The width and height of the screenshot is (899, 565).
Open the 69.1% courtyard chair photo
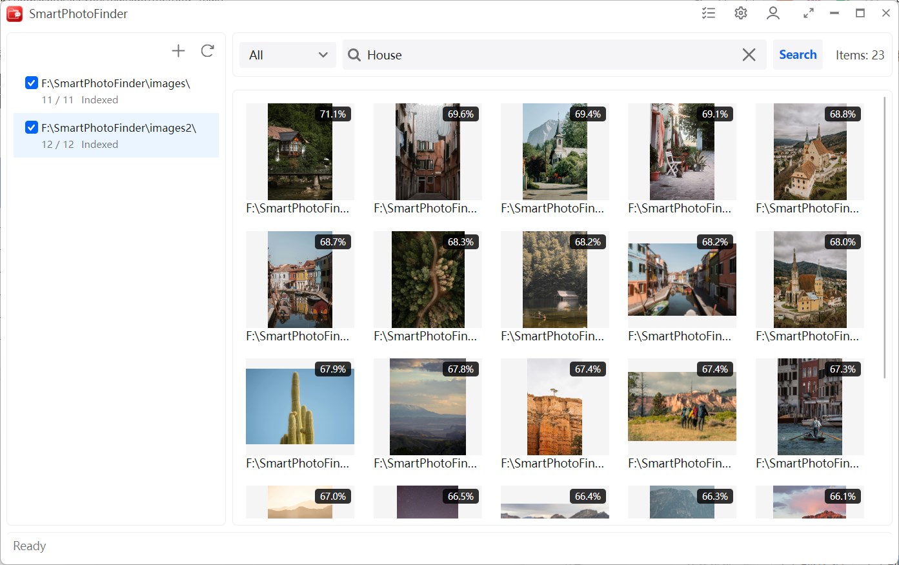point(682,152)
